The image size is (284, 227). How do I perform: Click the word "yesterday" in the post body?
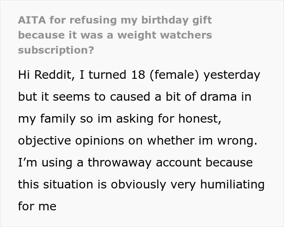pos(232,75)
